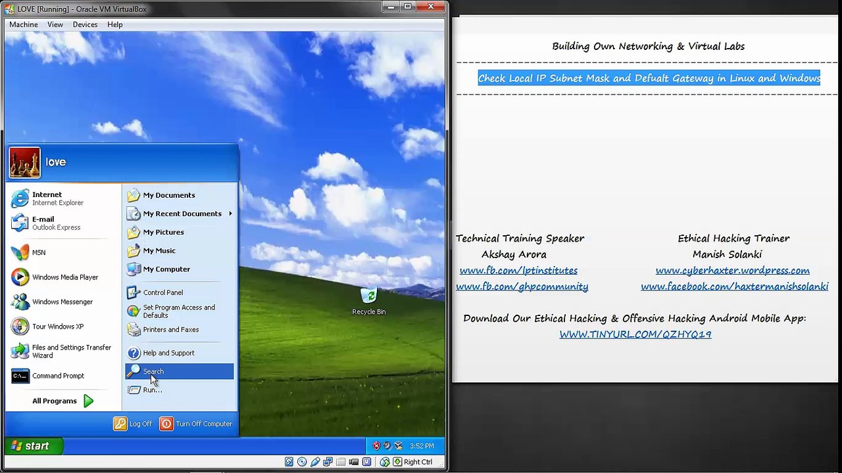The width and height of the screenshot is (842, 473).
Task: Open My Documents folder
Action: (179, 195)
